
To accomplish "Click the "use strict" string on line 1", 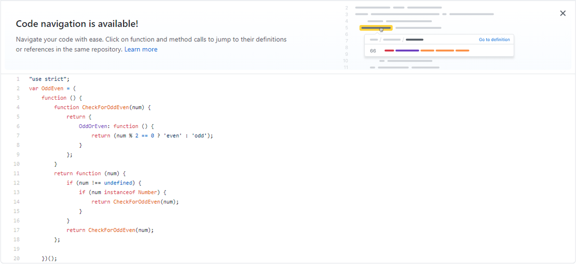I will [48, 79].
